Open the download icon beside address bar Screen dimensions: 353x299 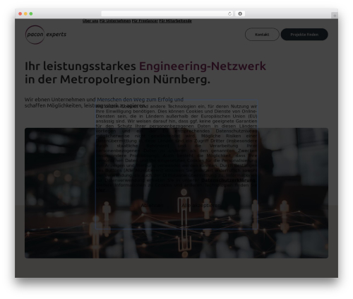pyautogui.click(x=240, y=13)
